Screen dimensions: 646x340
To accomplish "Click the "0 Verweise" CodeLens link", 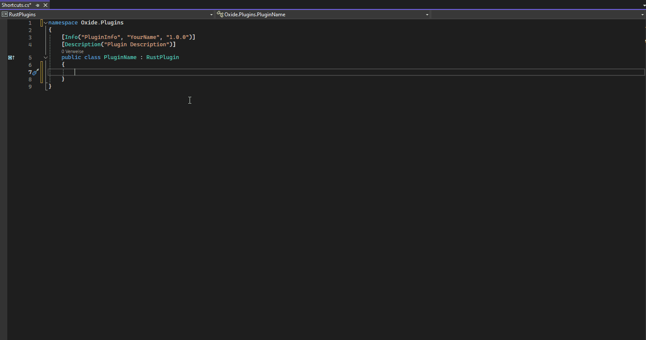I will pyautogui.click(x=72, y=51).
